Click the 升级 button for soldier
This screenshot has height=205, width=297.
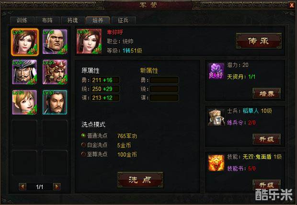pos(266,139)
